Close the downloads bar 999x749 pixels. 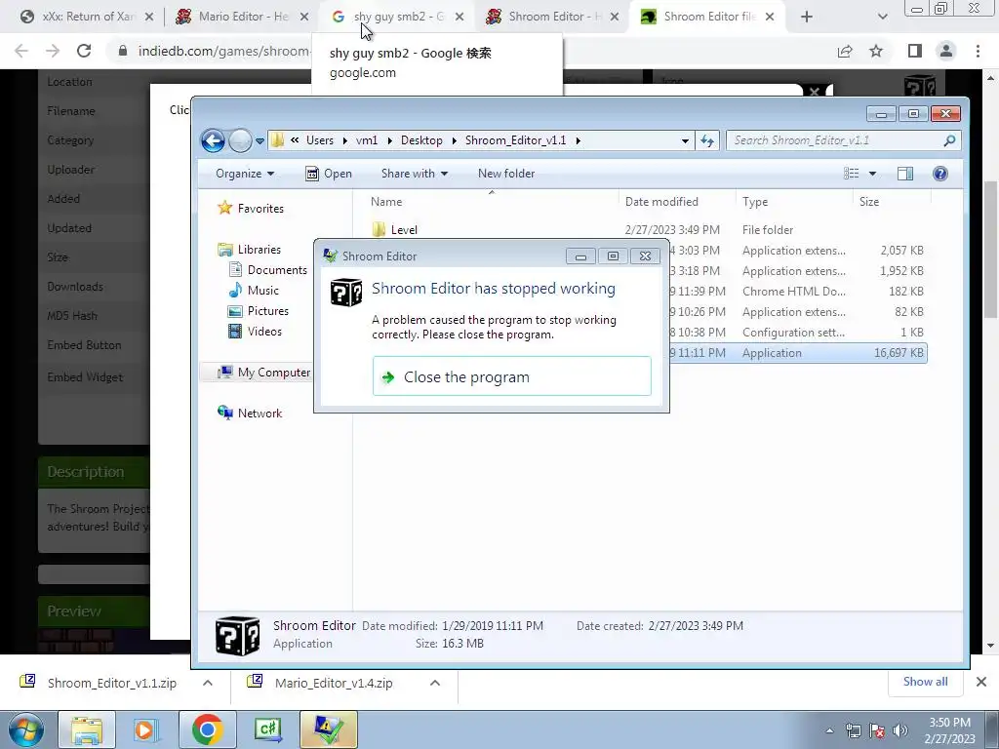click(x=981, y=682)
